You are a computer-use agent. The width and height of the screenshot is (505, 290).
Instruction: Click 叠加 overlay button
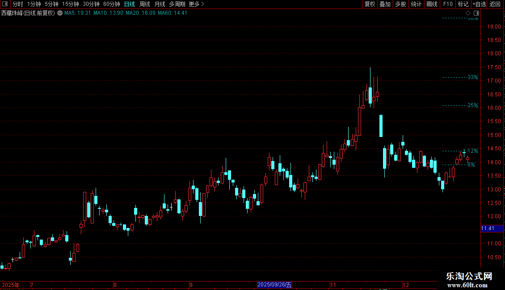tap(385, 4)
